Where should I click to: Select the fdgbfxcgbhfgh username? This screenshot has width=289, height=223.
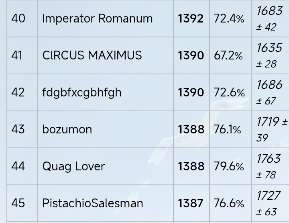tap(81, 92)
